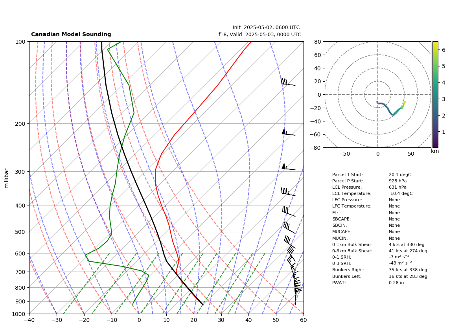Click the "km" label under color bar
The image size is (449, 327).
point(435,151)
